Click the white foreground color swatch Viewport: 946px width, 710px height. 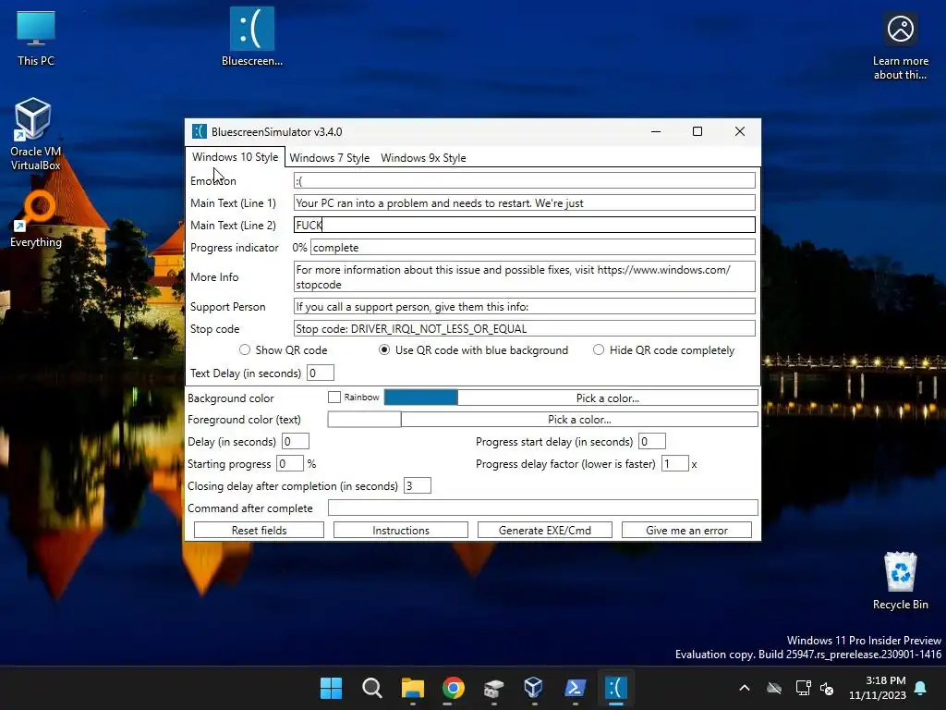(x=364, y=419)
